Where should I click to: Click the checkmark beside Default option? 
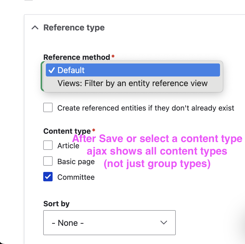[52, 70]
